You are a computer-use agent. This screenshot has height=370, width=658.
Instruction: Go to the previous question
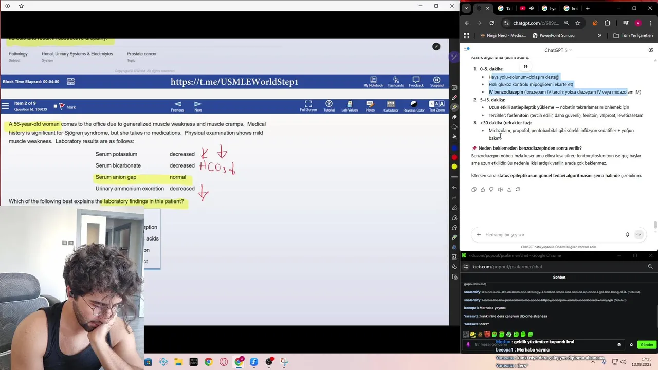177,106
